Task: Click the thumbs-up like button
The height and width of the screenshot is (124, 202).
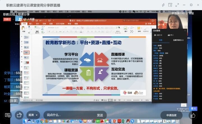Action: click(193, 115)
